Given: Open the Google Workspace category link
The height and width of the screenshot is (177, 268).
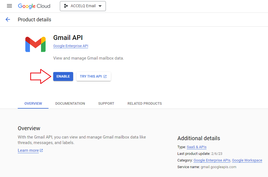Looking at the screenshot, I should pos(247,160).
